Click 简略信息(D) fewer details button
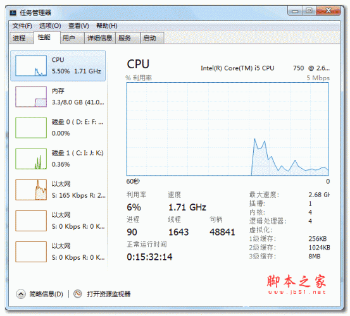350x316 pixels. tap(46, 294)
